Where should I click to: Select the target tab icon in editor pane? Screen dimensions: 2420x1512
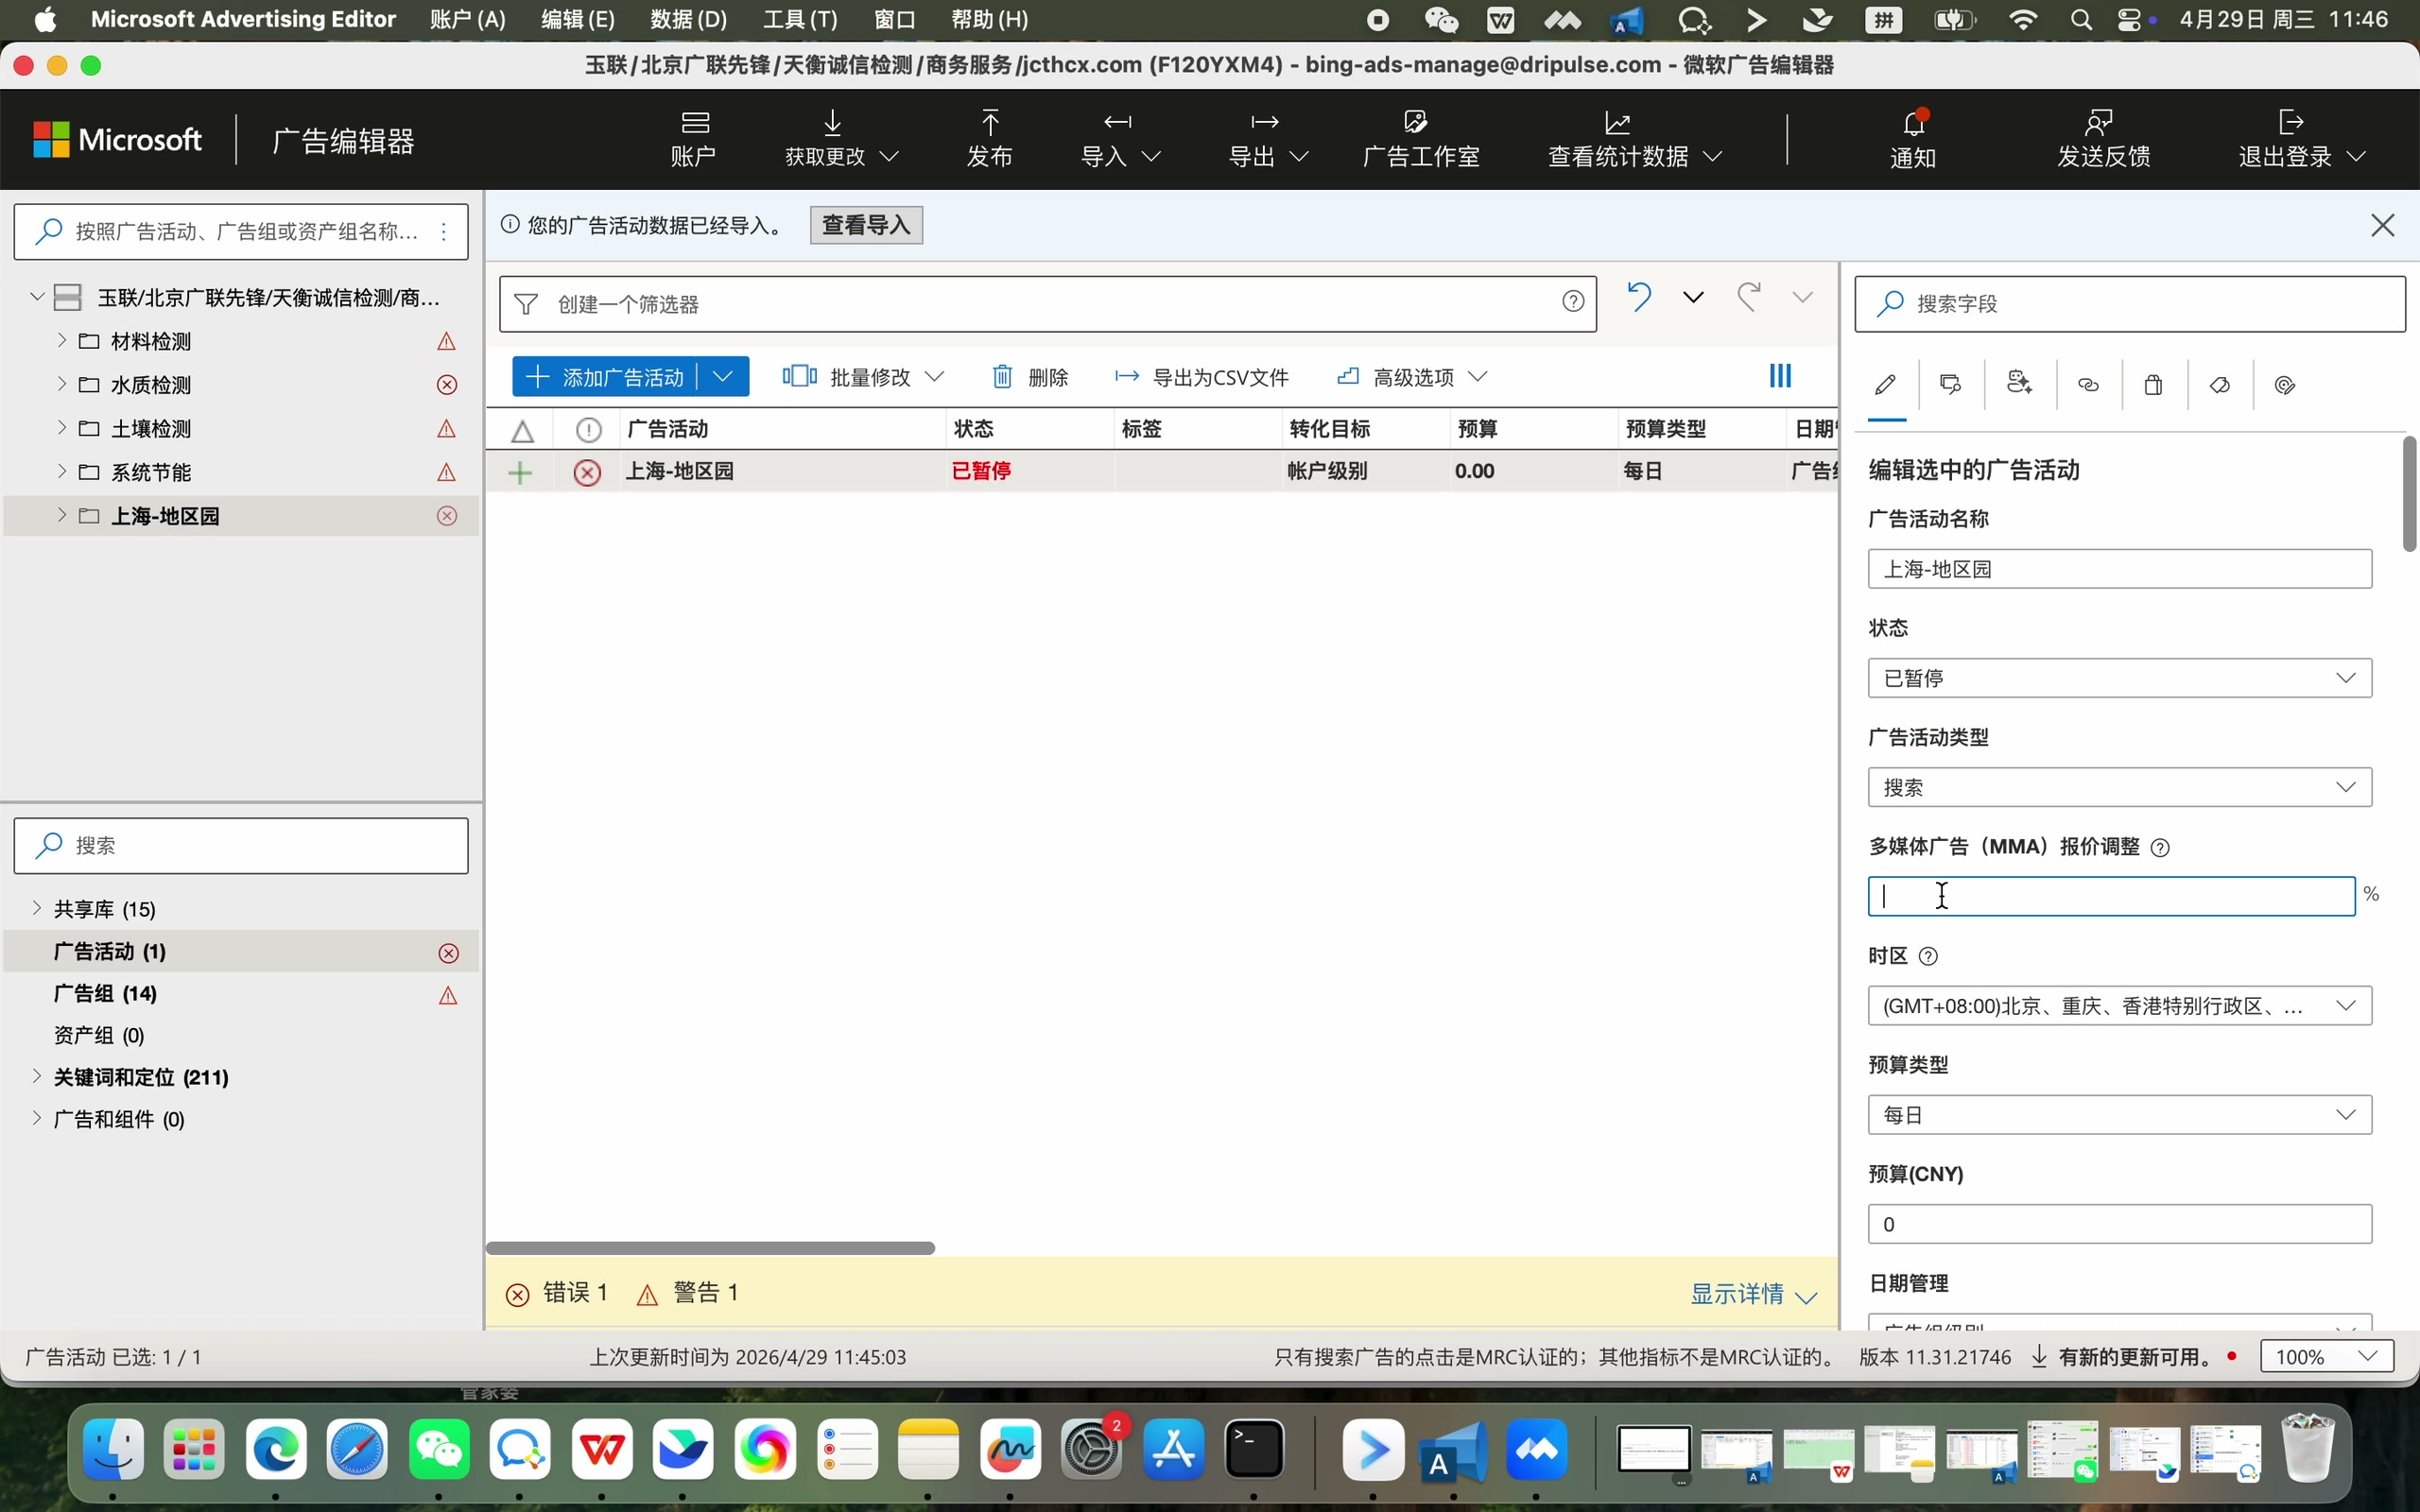[2285, 385]
